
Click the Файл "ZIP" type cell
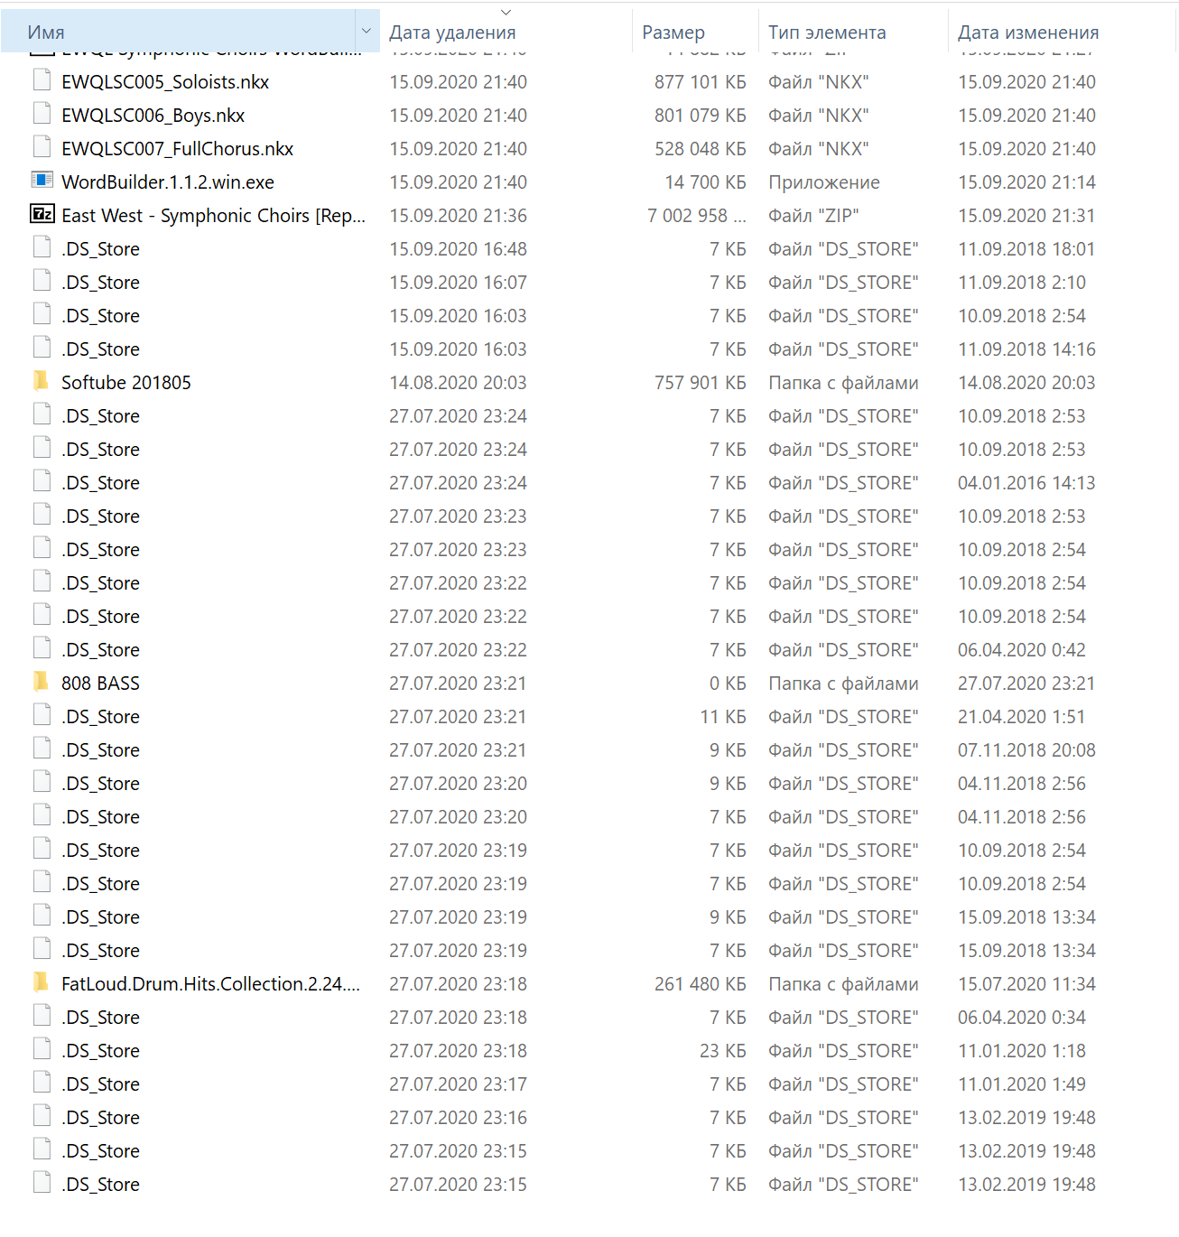click(x=813, y=216)
